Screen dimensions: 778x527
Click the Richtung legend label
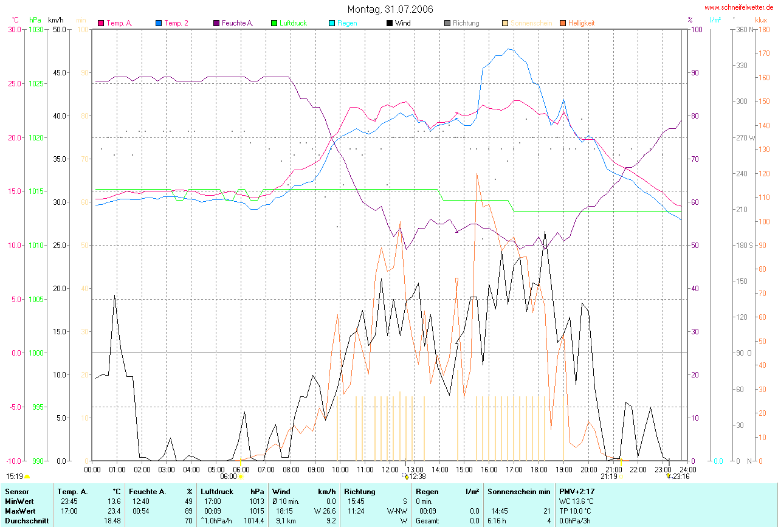point(466,23)
